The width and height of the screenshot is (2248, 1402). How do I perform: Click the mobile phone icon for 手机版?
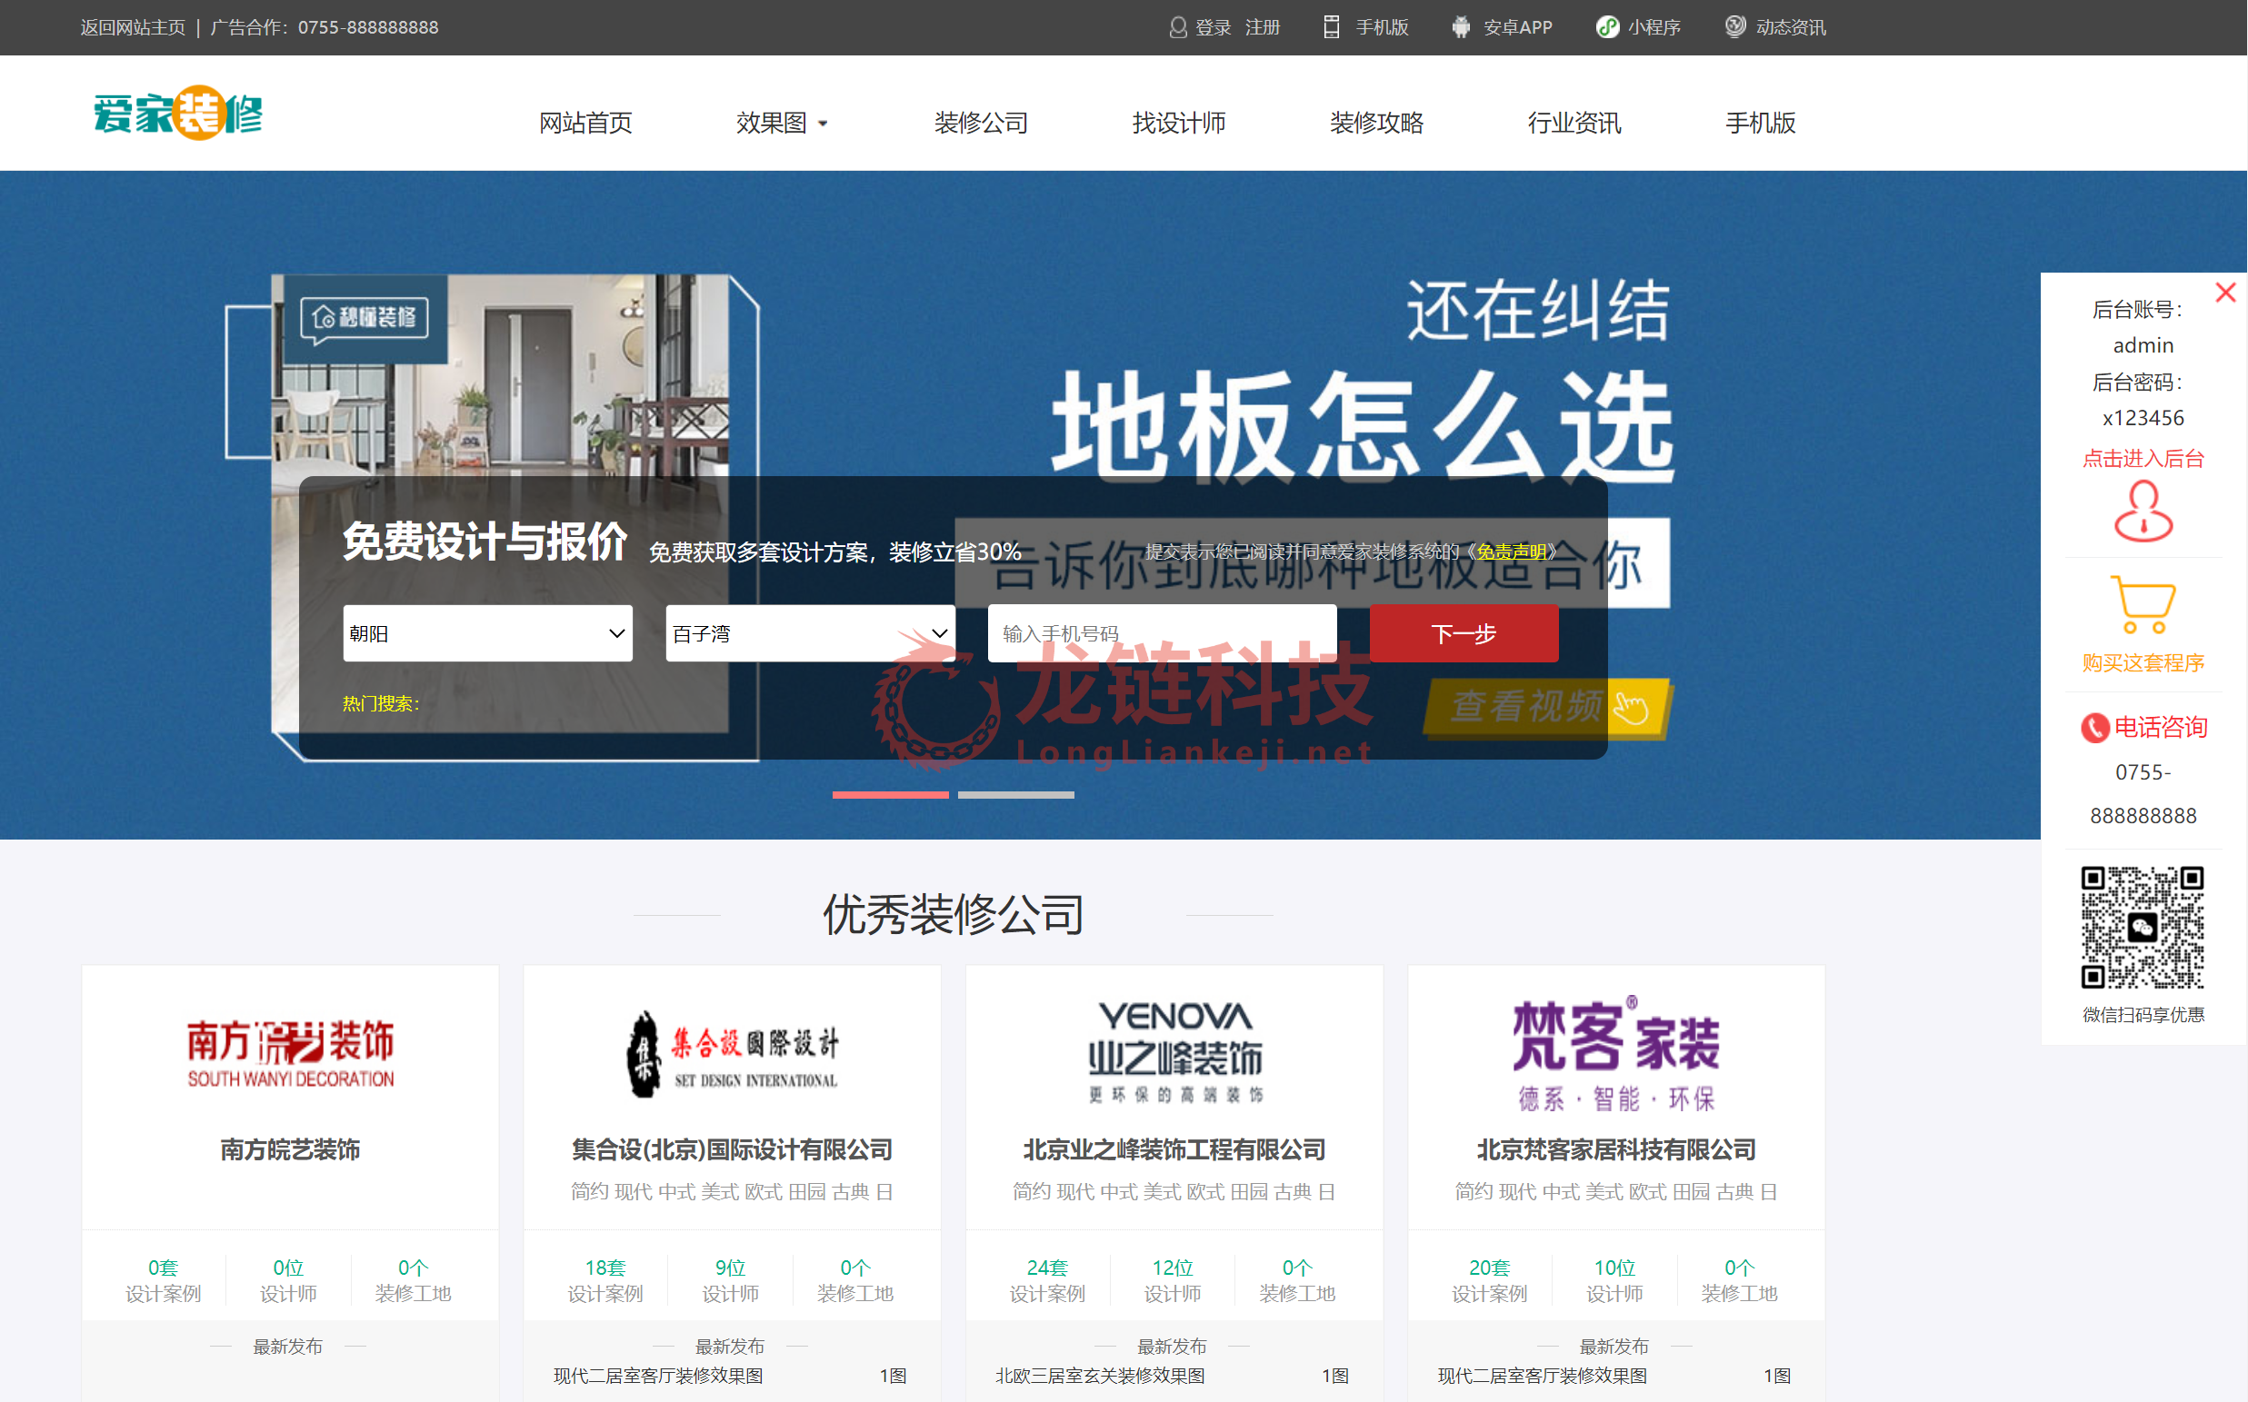pos(1331,27)
